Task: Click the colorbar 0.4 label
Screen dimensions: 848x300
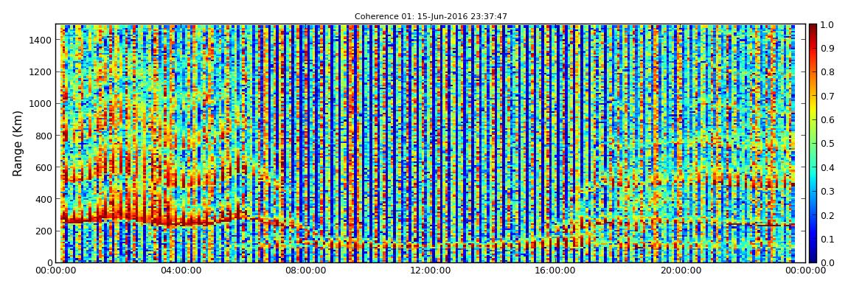Action: (827, 167)
